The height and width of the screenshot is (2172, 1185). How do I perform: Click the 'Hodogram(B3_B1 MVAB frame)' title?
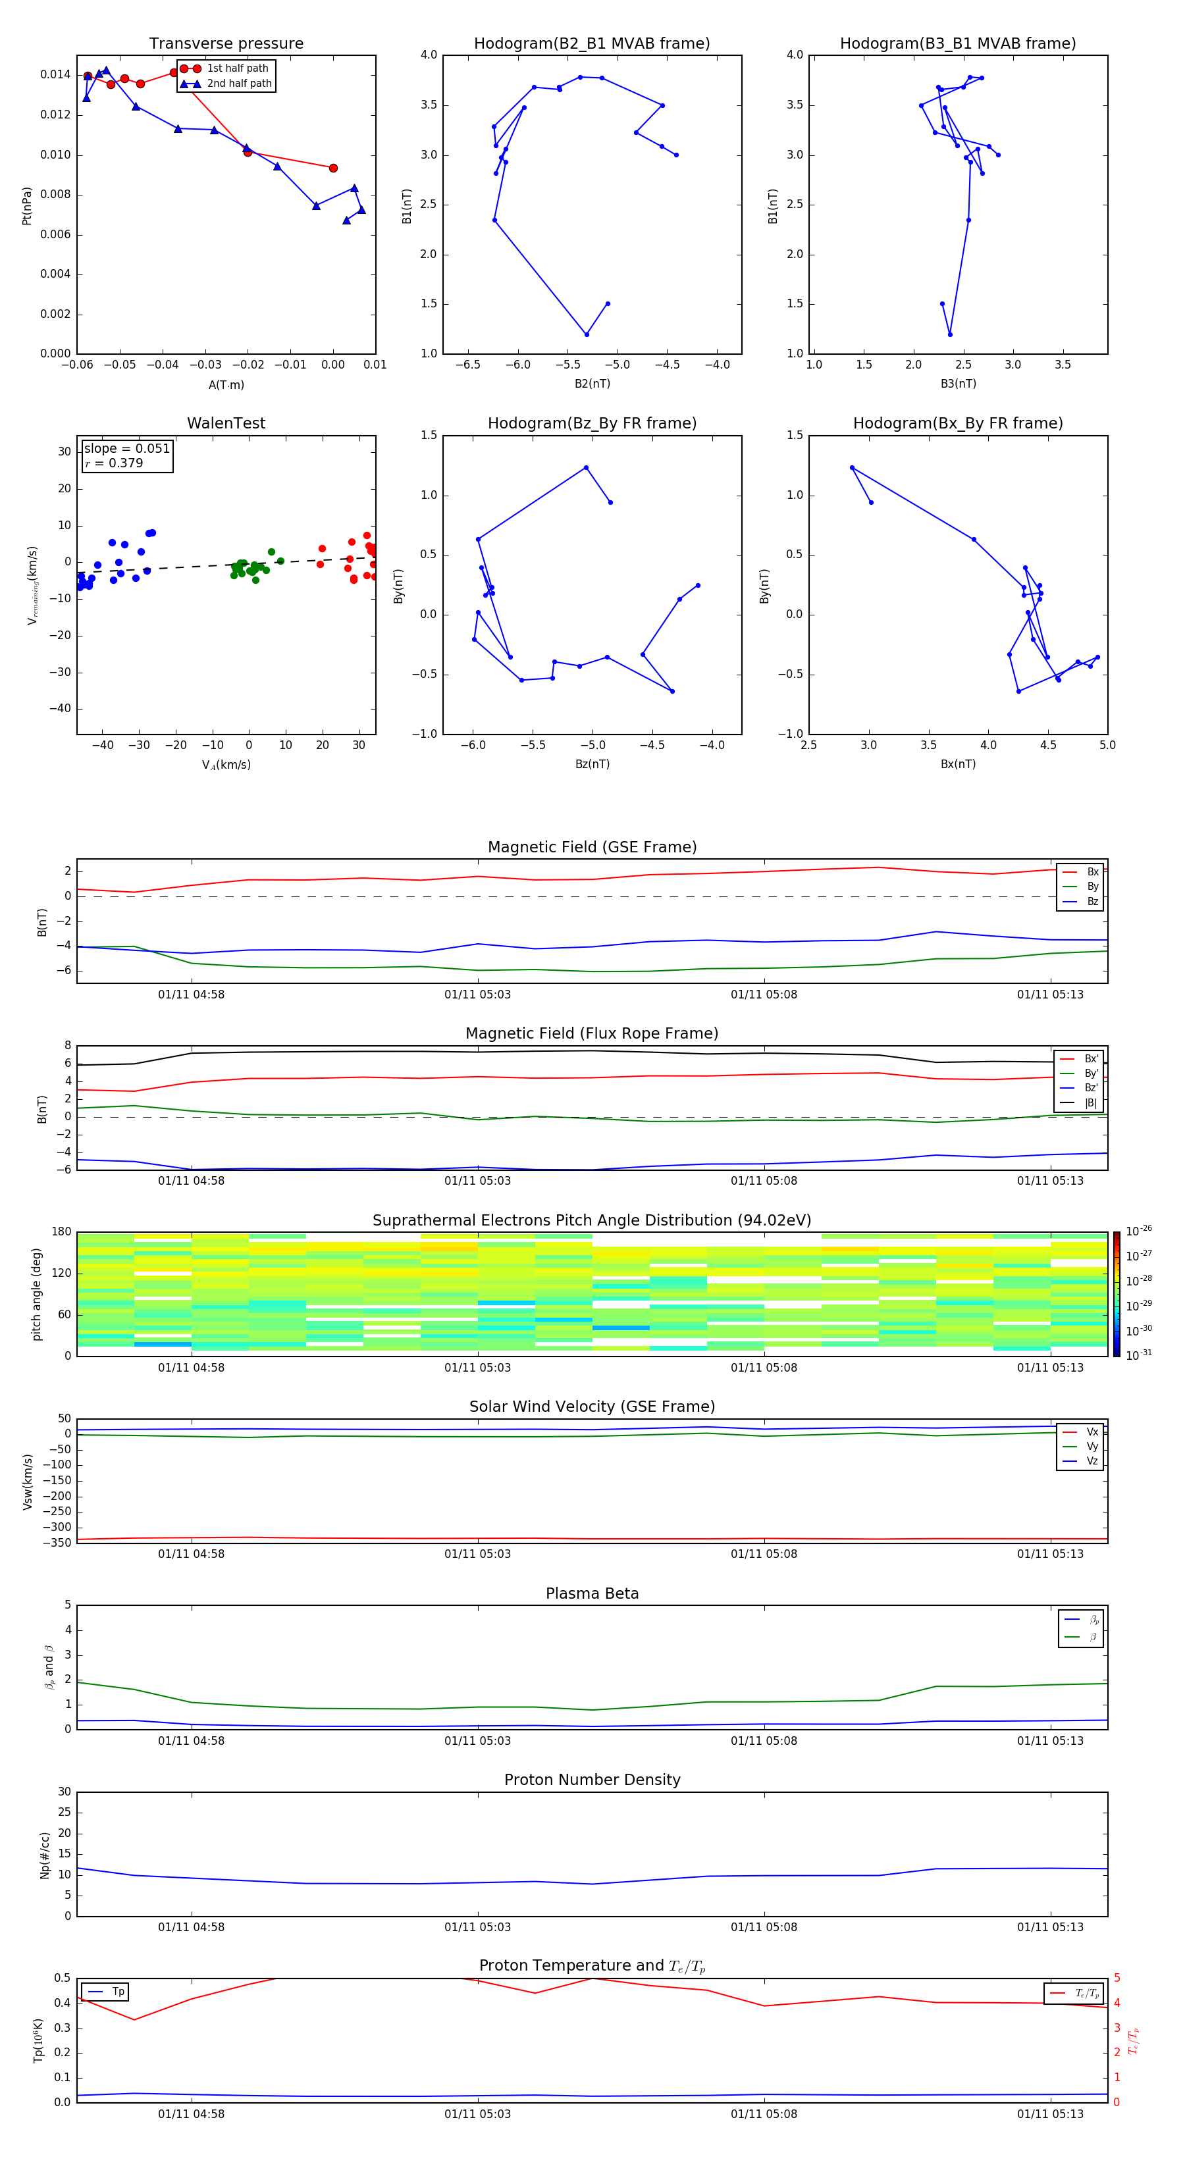(958, 44)
